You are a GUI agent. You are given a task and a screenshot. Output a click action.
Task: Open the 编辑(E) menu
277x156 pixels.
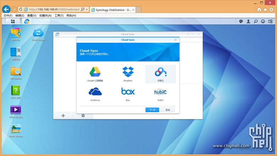[20, 16]
